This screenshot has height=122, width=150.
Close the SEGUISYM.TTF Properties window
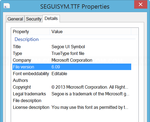click(x=141, y=4)
